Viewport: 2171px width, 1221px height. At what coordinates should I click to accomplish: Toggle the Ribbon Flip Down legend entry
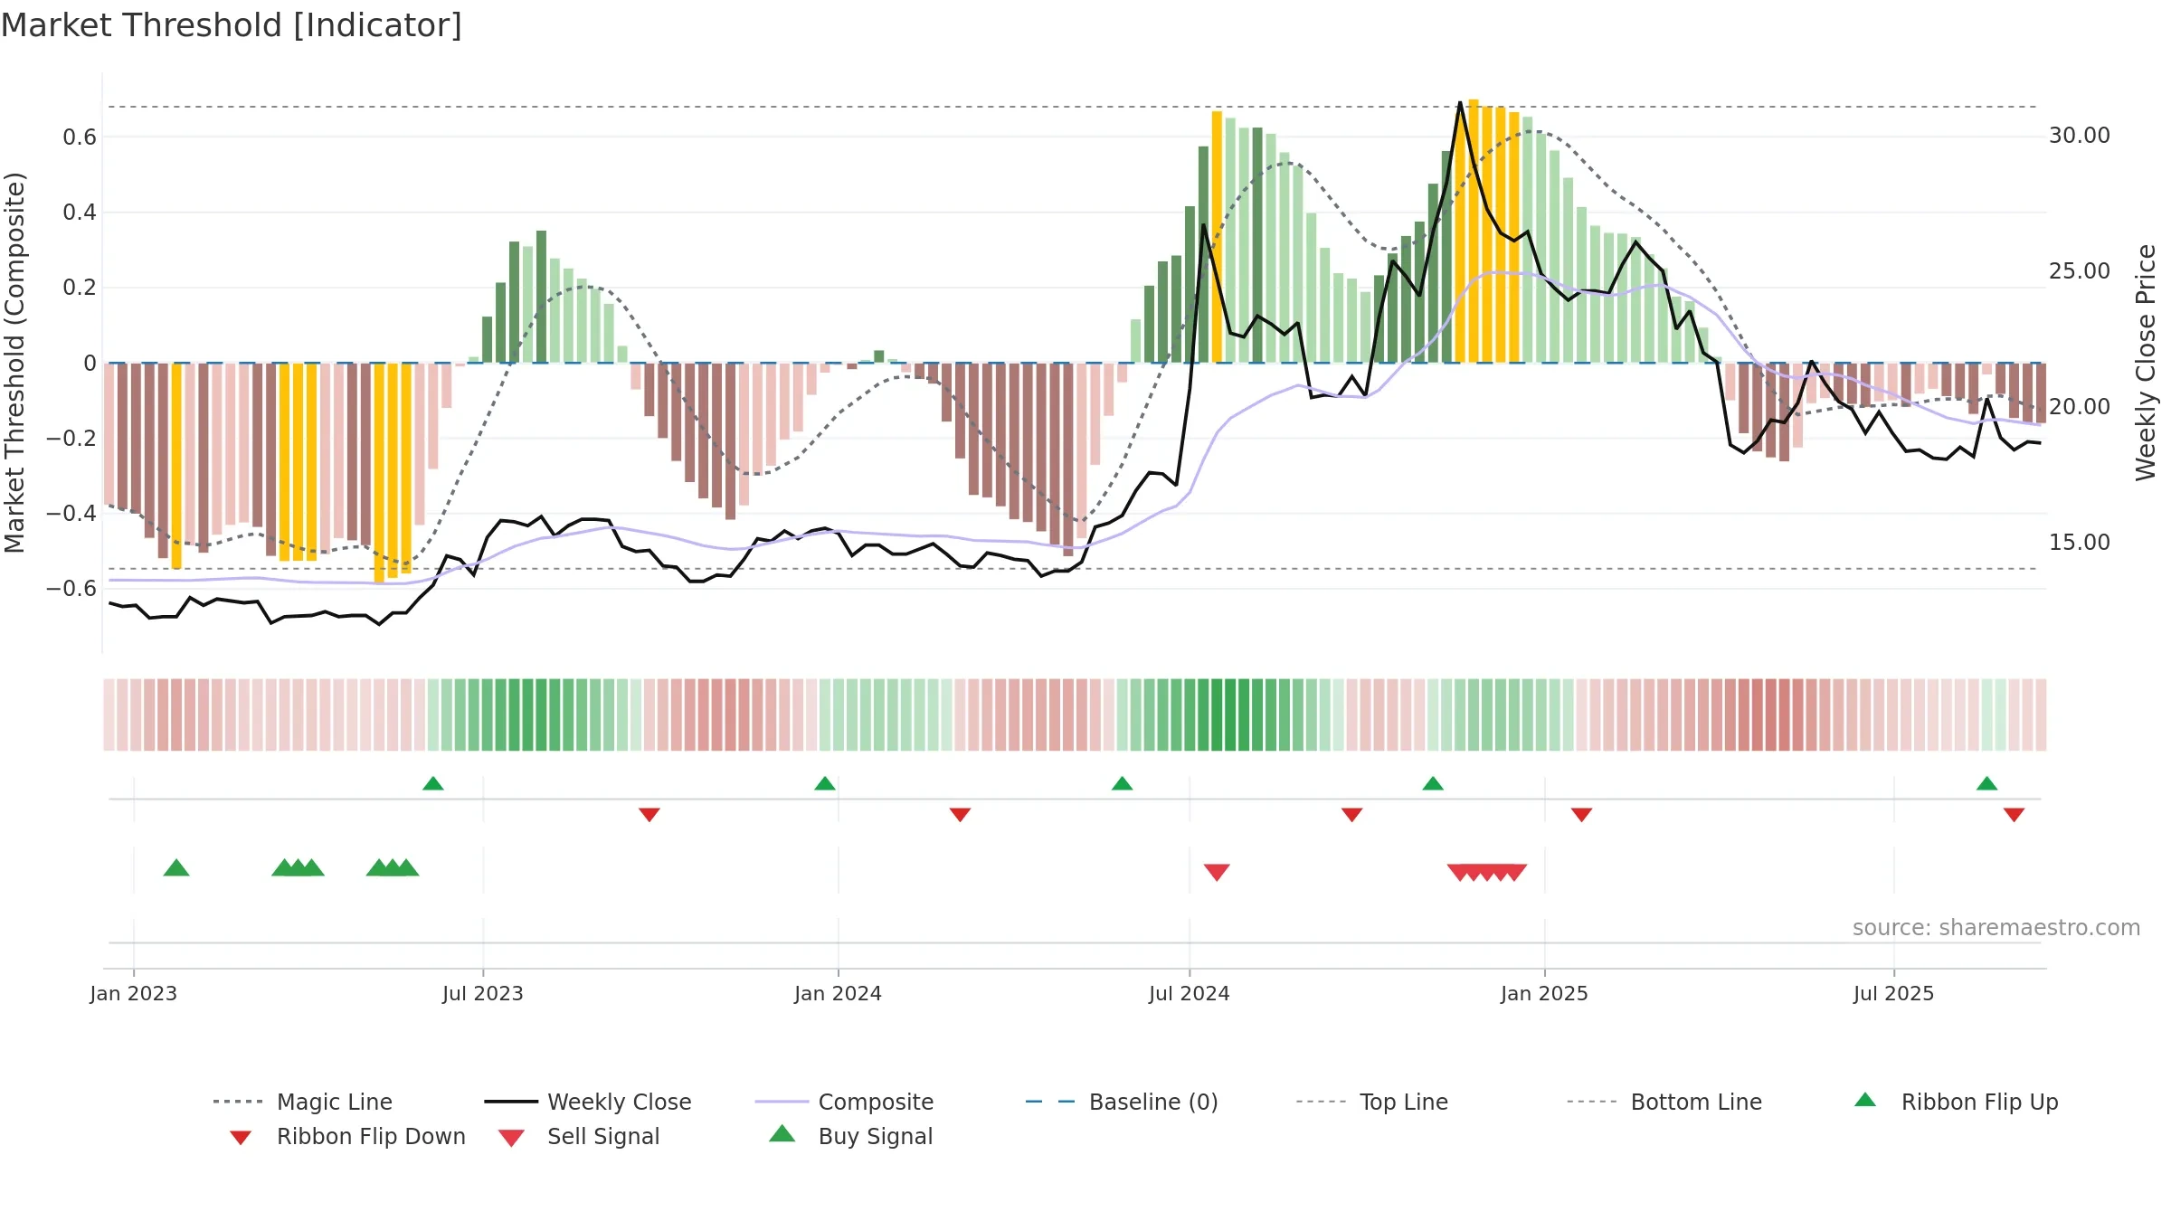point(346,1136)
